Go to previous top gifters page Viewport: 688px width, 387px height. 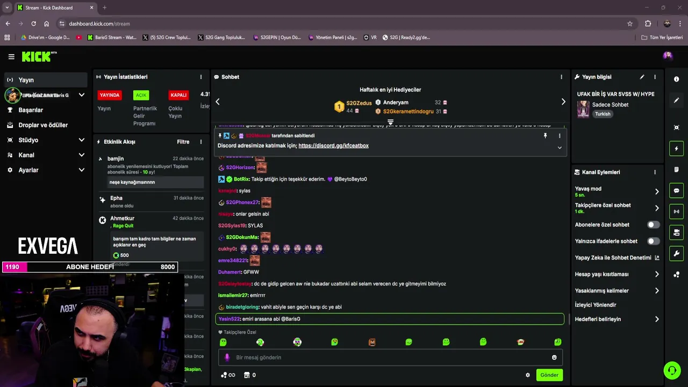217,102
